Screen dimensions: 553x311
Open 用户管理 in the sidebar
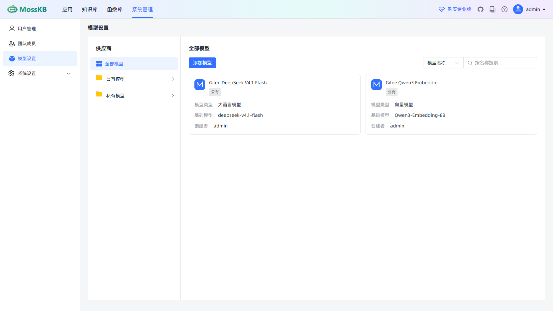pyautogui.click(x=40, y=29)
